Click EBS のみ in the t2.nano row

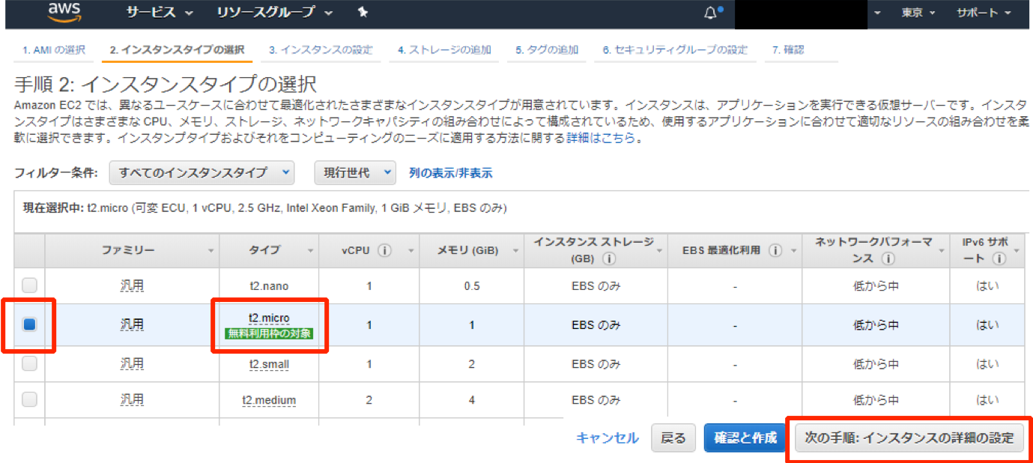click(596, 286)
